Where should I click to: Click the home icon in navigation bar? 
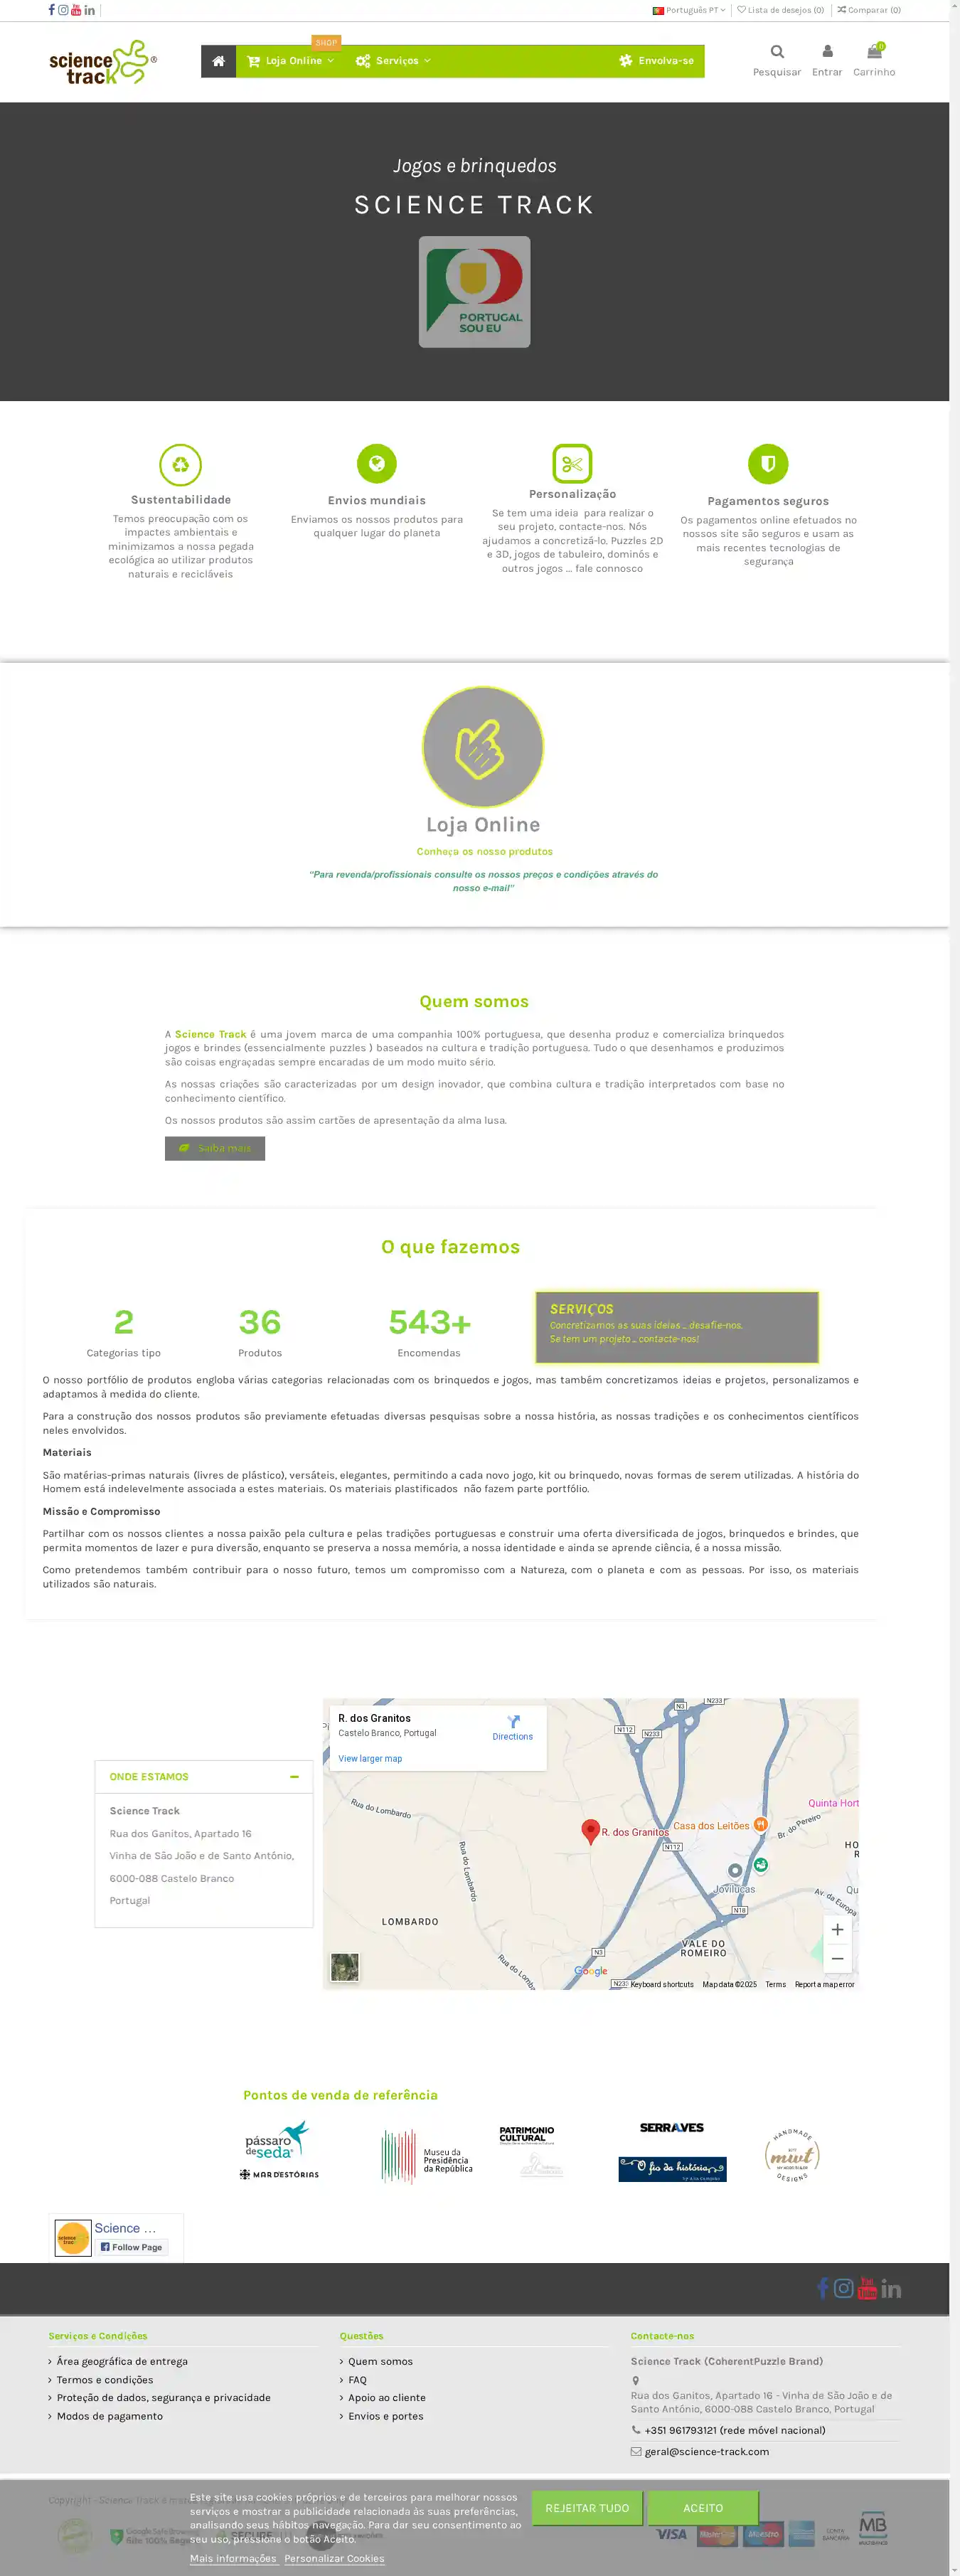pyautogui.click(x=218, y=61)
